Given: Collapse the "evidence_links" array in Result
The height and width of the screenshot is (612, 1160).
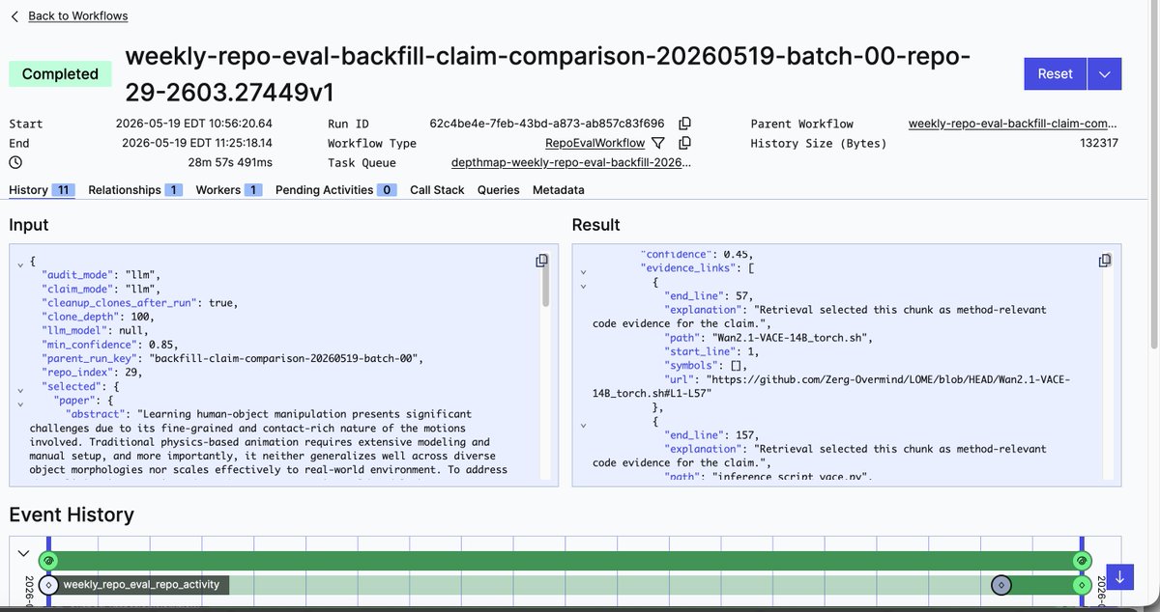Looking at the screenshot, I should 584,270.
